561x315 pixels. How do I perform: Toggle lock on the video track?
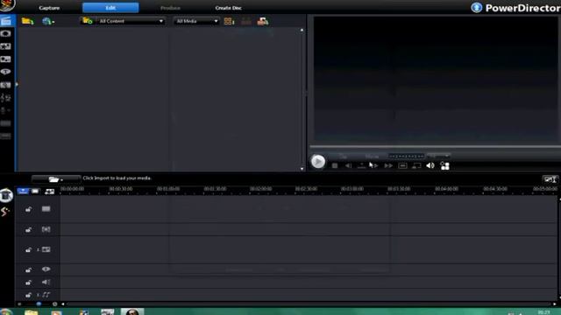pos(28,209)
